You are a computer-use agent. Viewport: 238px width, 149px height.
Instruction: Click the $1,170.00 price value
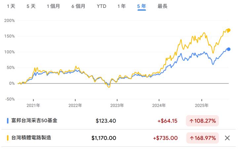point(104,138)
